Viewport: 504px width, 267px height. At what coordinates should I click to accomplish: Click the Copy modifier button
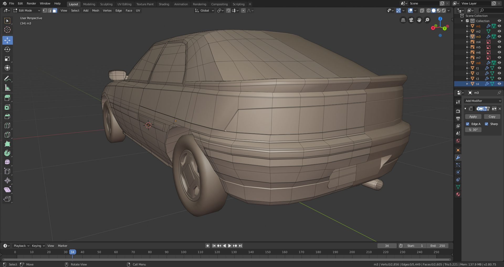click(492, 117)
